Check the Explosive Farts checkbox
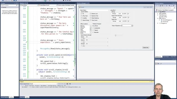This screenshot has height=99, width=177. pos(90,16)
